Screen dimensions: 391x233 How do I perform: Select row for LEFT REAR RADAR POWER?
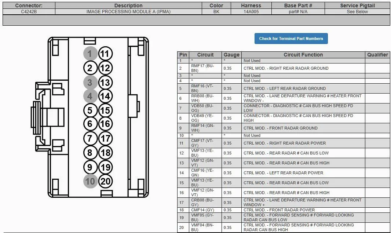[x=284, y=173]
